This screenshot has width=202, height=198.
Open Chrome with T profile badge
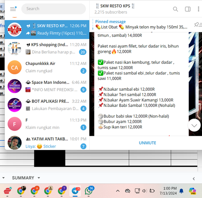coord(62,191)
